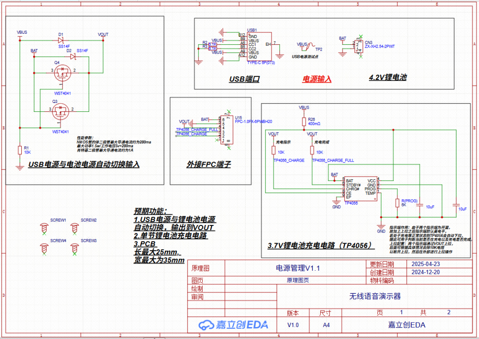Select the TP4056 charger chip body

(361, 189)
